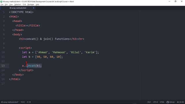Change the HTML grammar selector
Viewport: 185px width, 104px height.
click(x=162, y=102)
